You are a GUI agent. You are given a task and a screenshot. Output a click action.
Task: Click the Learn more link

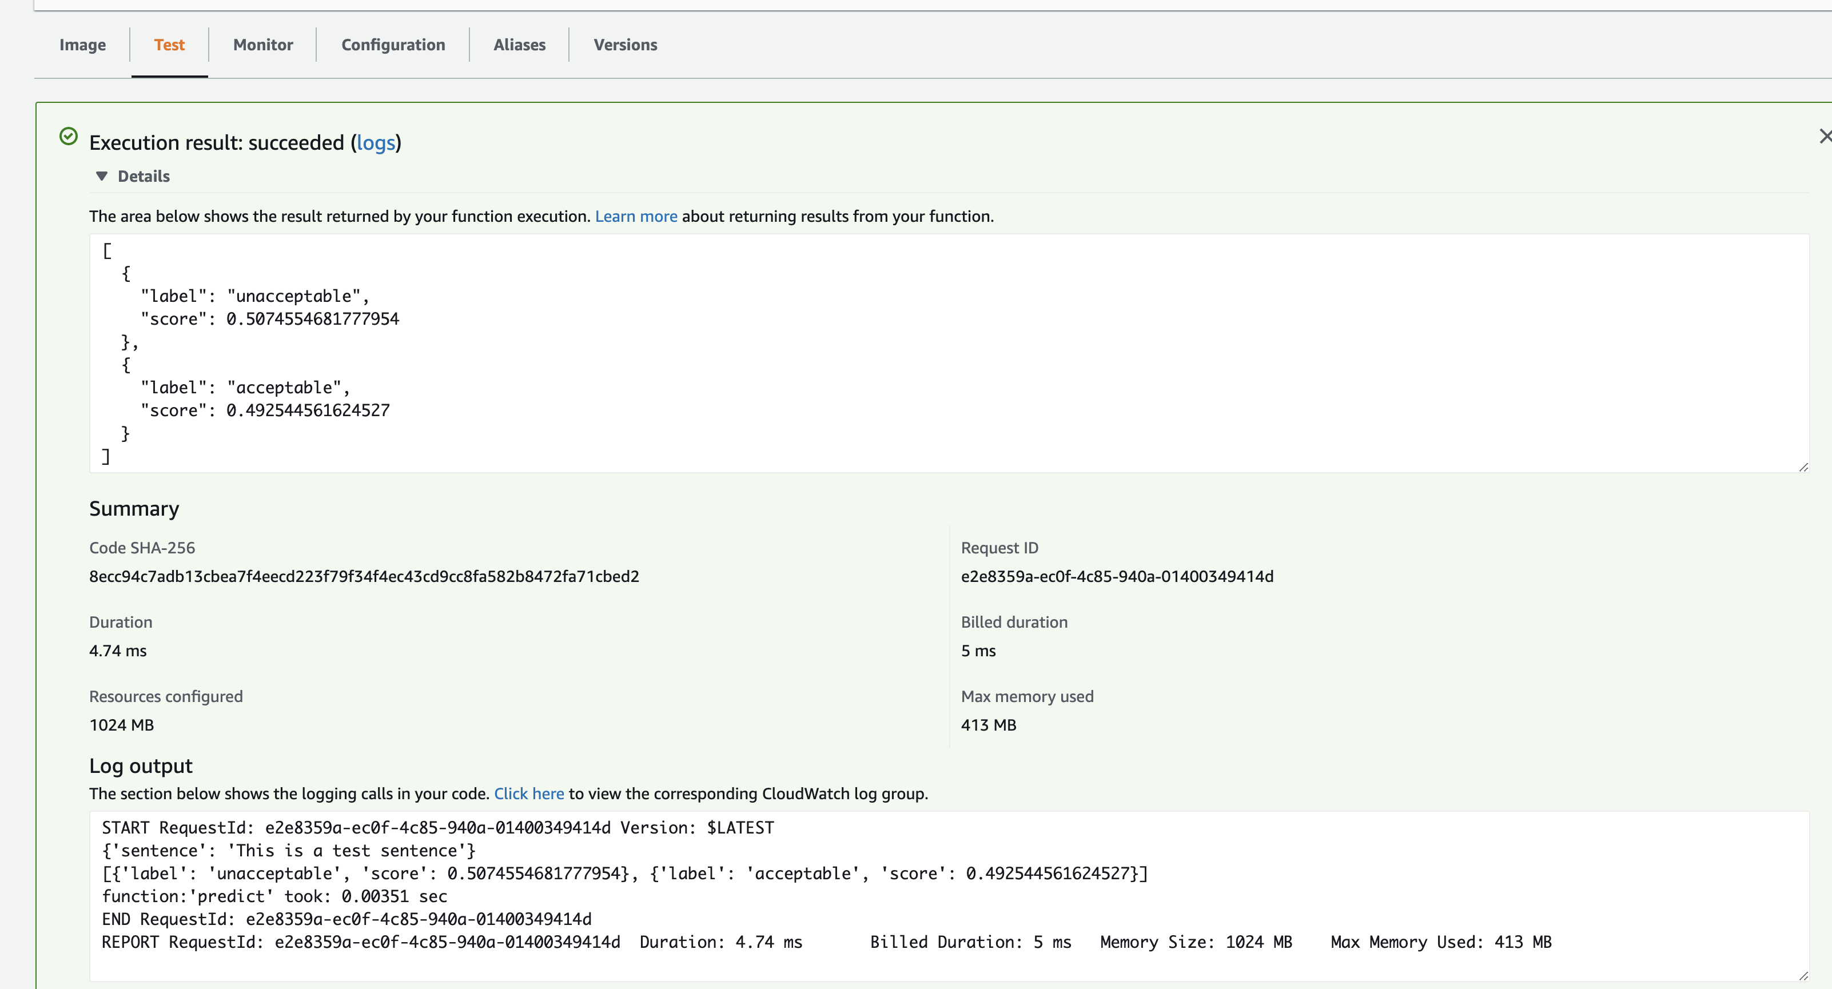tap(636, 216)
